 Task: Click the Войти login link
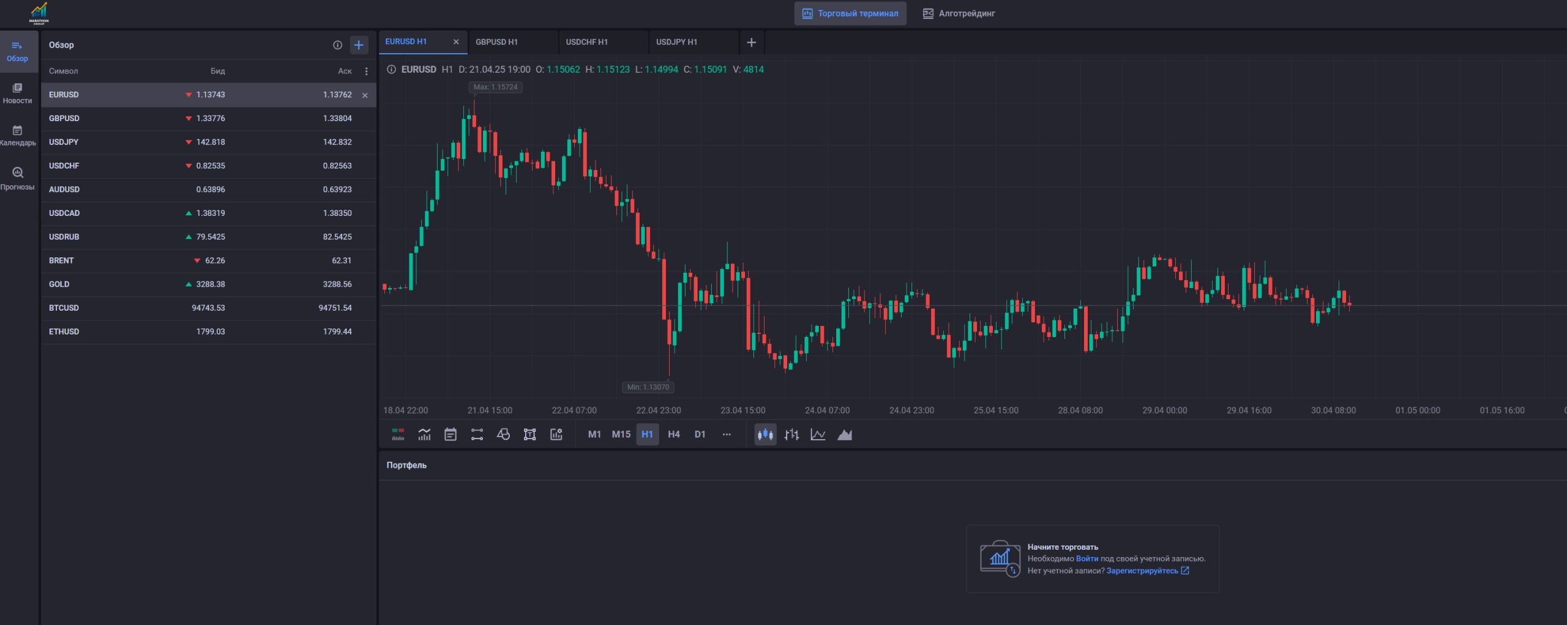(x=1086, y=558)
